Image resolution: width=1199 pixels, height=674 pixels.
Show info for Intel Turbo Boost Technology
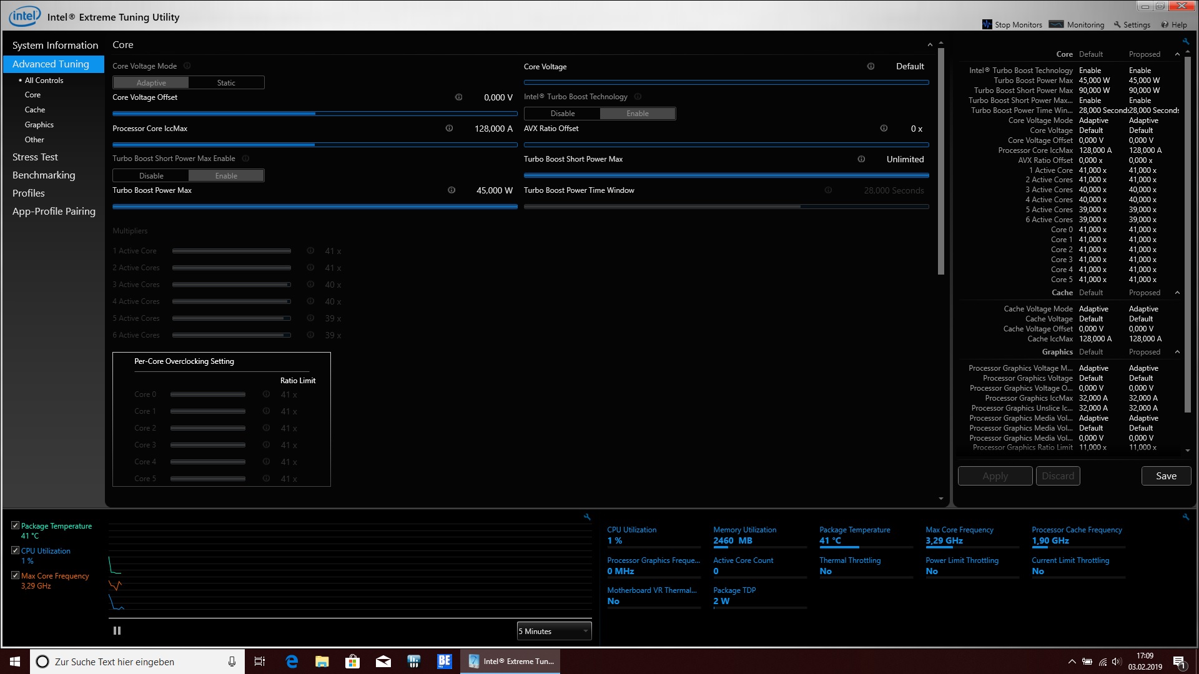[638, 97]
